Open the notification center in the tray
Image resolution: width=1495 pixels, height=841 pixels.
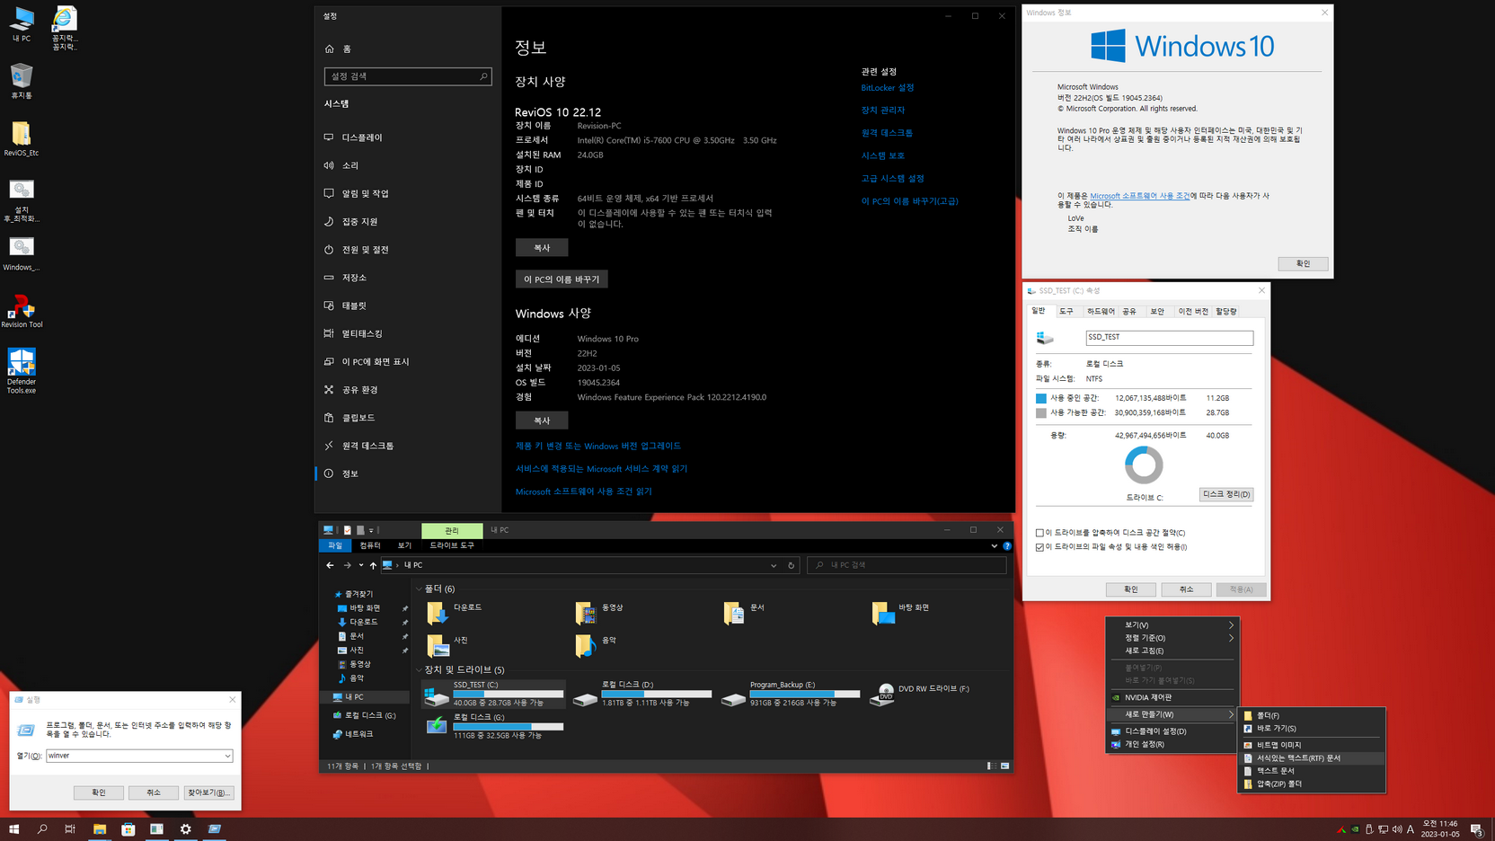click(x=1476, y=829)
